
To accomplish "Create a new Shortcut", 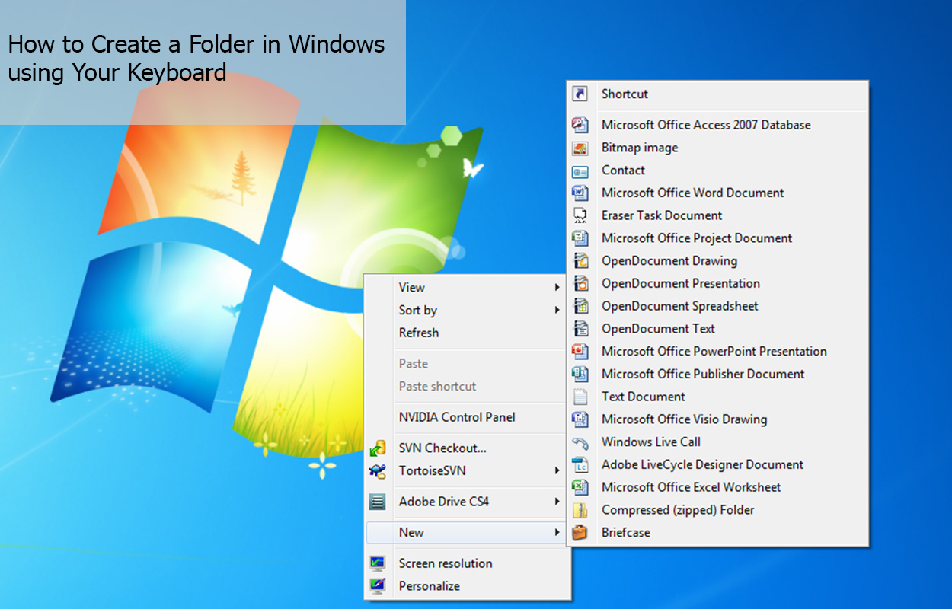I will (717, 94).
